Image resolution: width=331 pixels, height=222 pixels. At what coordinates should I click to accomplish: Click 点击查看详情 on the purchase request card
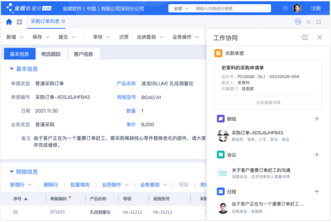[268, 103]
